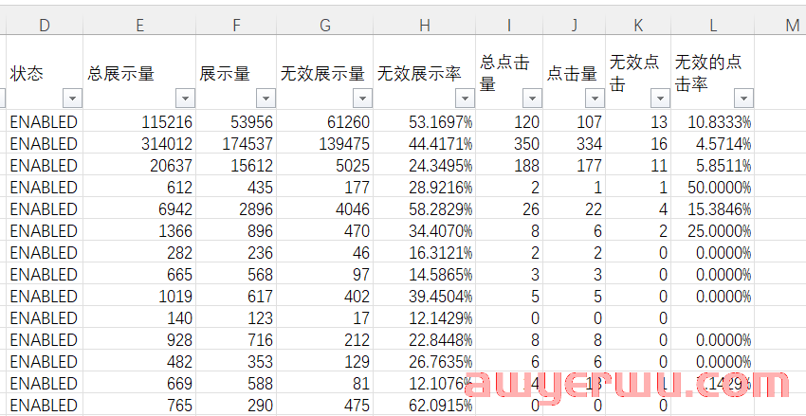
Task: Select cell with value 53956
Action: click(236, 121)
